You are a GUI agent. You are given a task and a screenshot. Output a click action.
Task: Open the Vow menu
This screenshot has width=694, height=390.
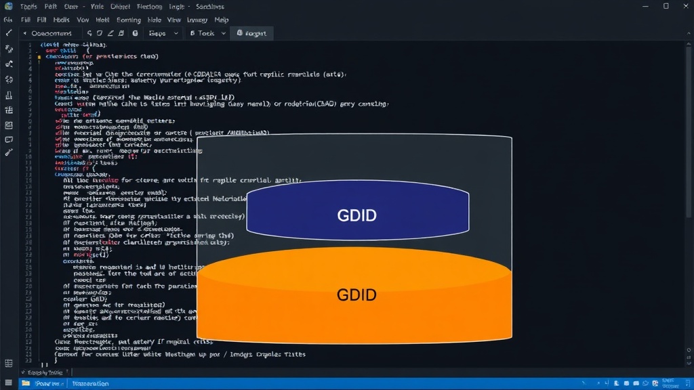83,20
